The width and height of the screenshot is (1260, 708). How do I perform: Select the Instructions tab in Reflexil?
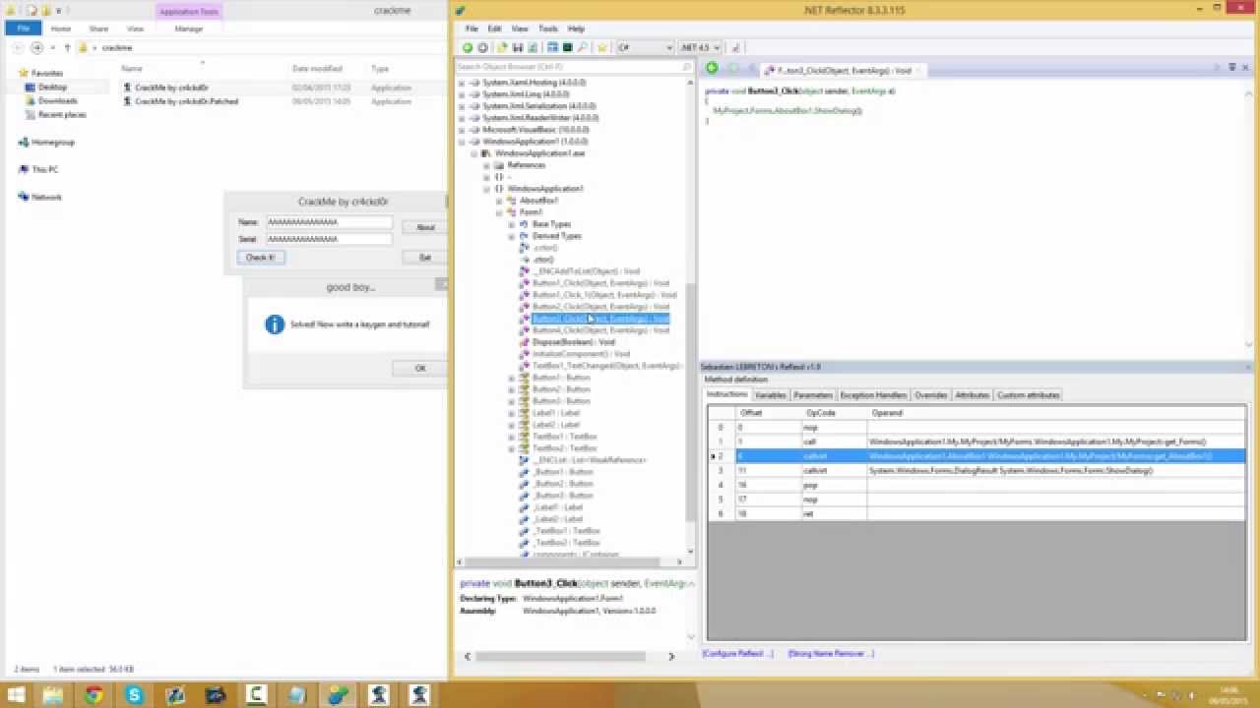click(728, 394)
